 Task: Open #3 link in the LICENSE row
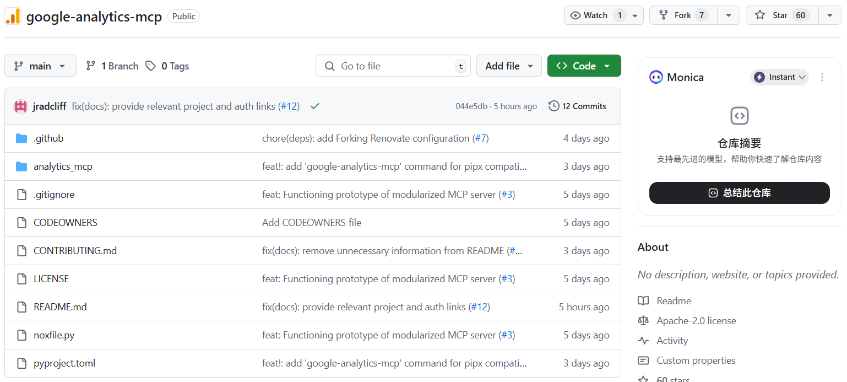coord(507,279)
